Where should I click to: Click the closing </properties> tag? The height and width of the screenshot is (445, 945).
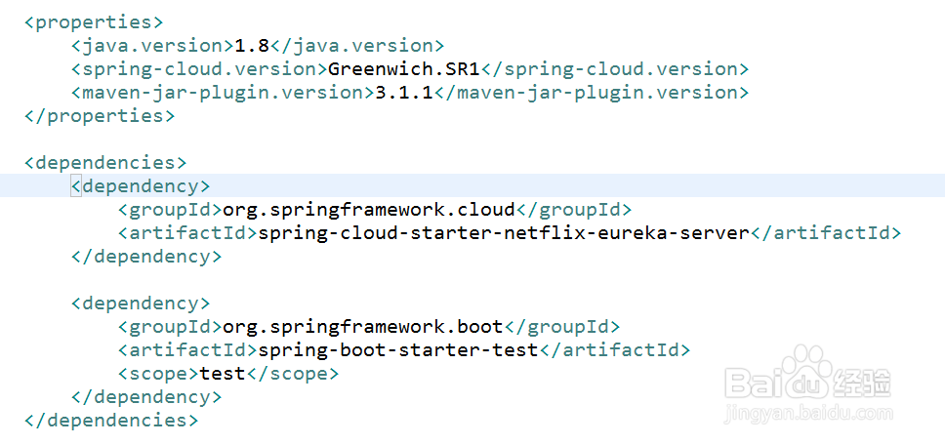coord(100,115)
